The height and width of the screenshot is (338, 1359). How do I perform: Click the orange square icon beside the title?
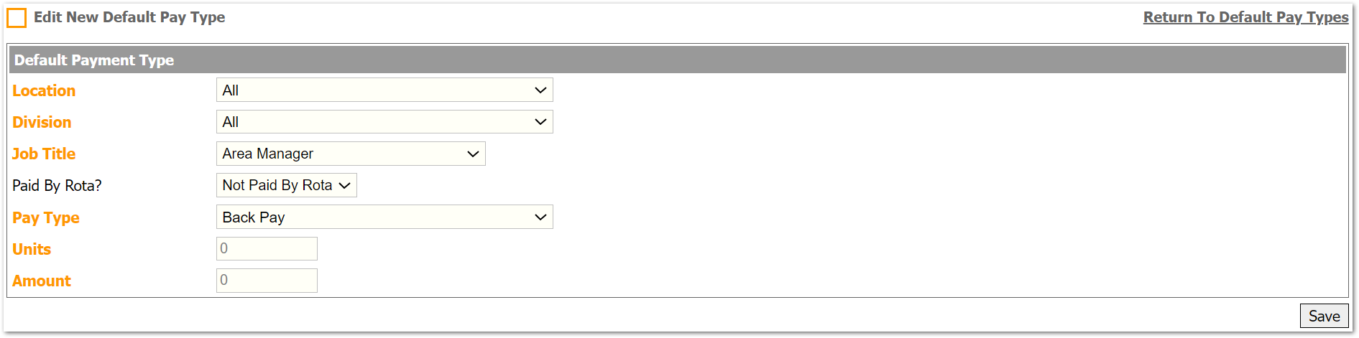coord(17,18)
